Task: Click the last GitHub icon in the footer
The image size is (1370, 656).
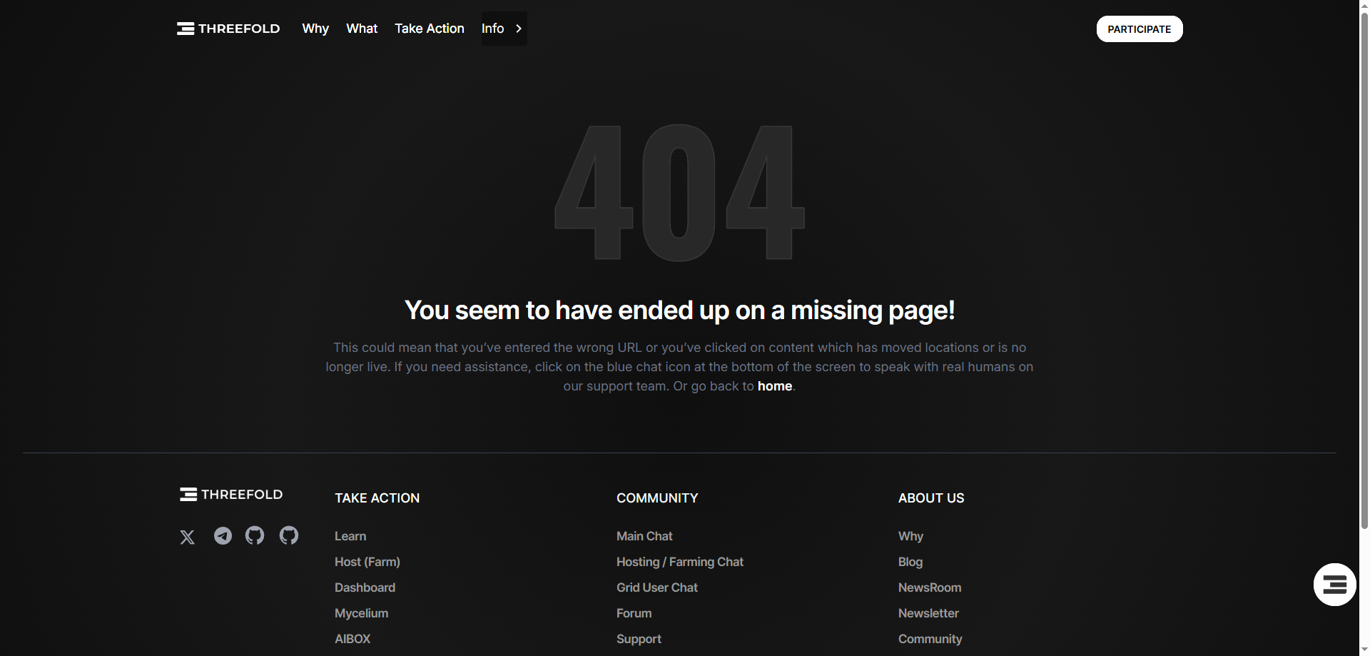Action: 289,535
